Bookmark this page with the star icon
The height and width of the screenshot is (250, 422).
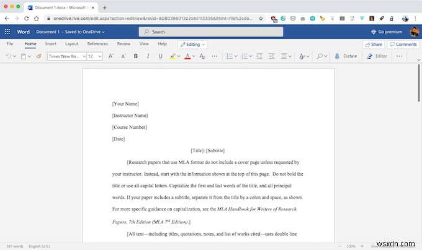[x=261, y=18]
